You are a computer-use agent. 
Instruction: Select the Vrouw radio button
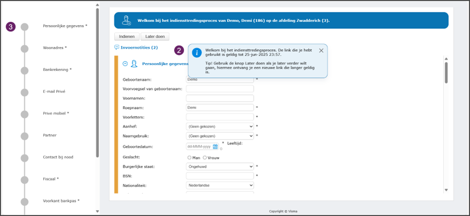point(205,158)
